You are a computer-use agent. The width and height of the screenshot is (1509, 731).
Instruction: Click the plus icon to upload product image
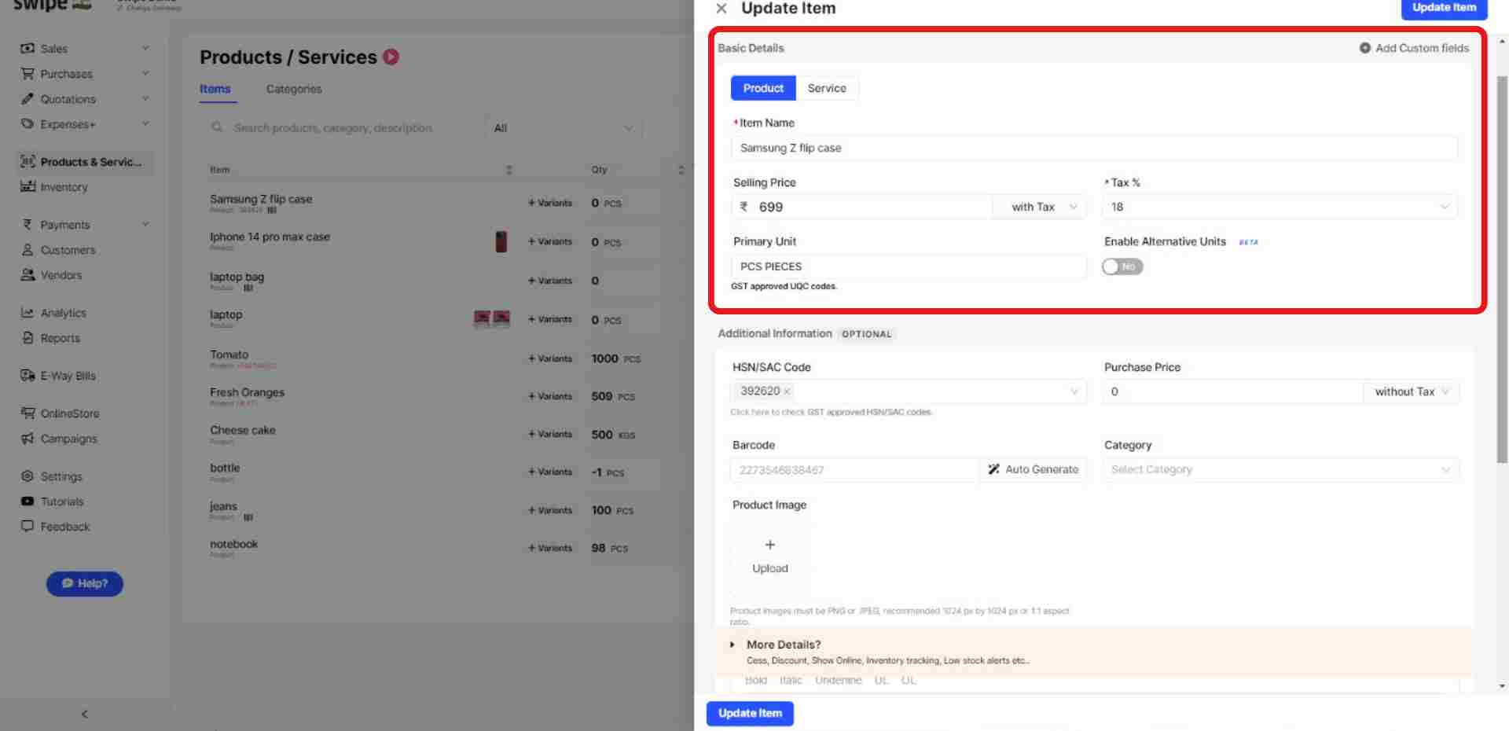pos(770,545)
